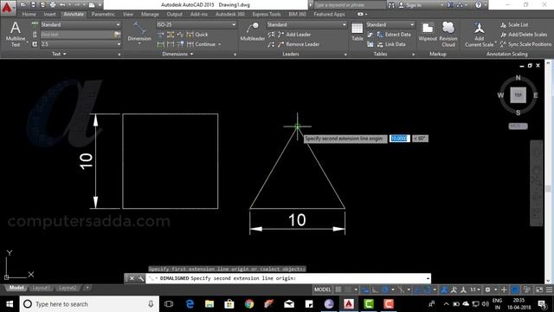The image size is (554, 312).
Task: Click the Extract Data tool
Action: pos(395,35)
